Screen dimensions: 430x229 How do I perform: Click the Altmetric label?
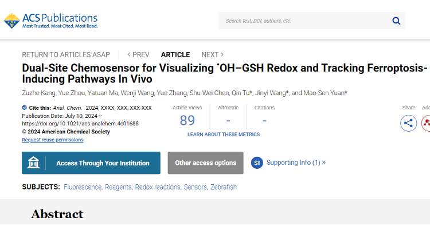[228, 108]
